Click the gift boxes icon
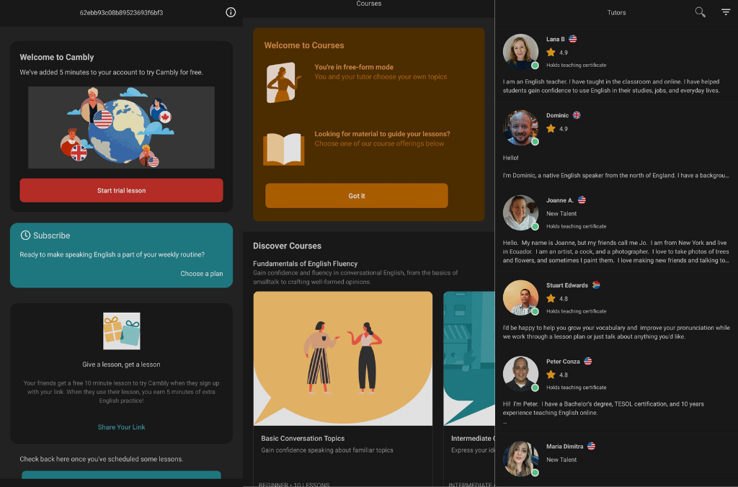 [x=121, y=331]
